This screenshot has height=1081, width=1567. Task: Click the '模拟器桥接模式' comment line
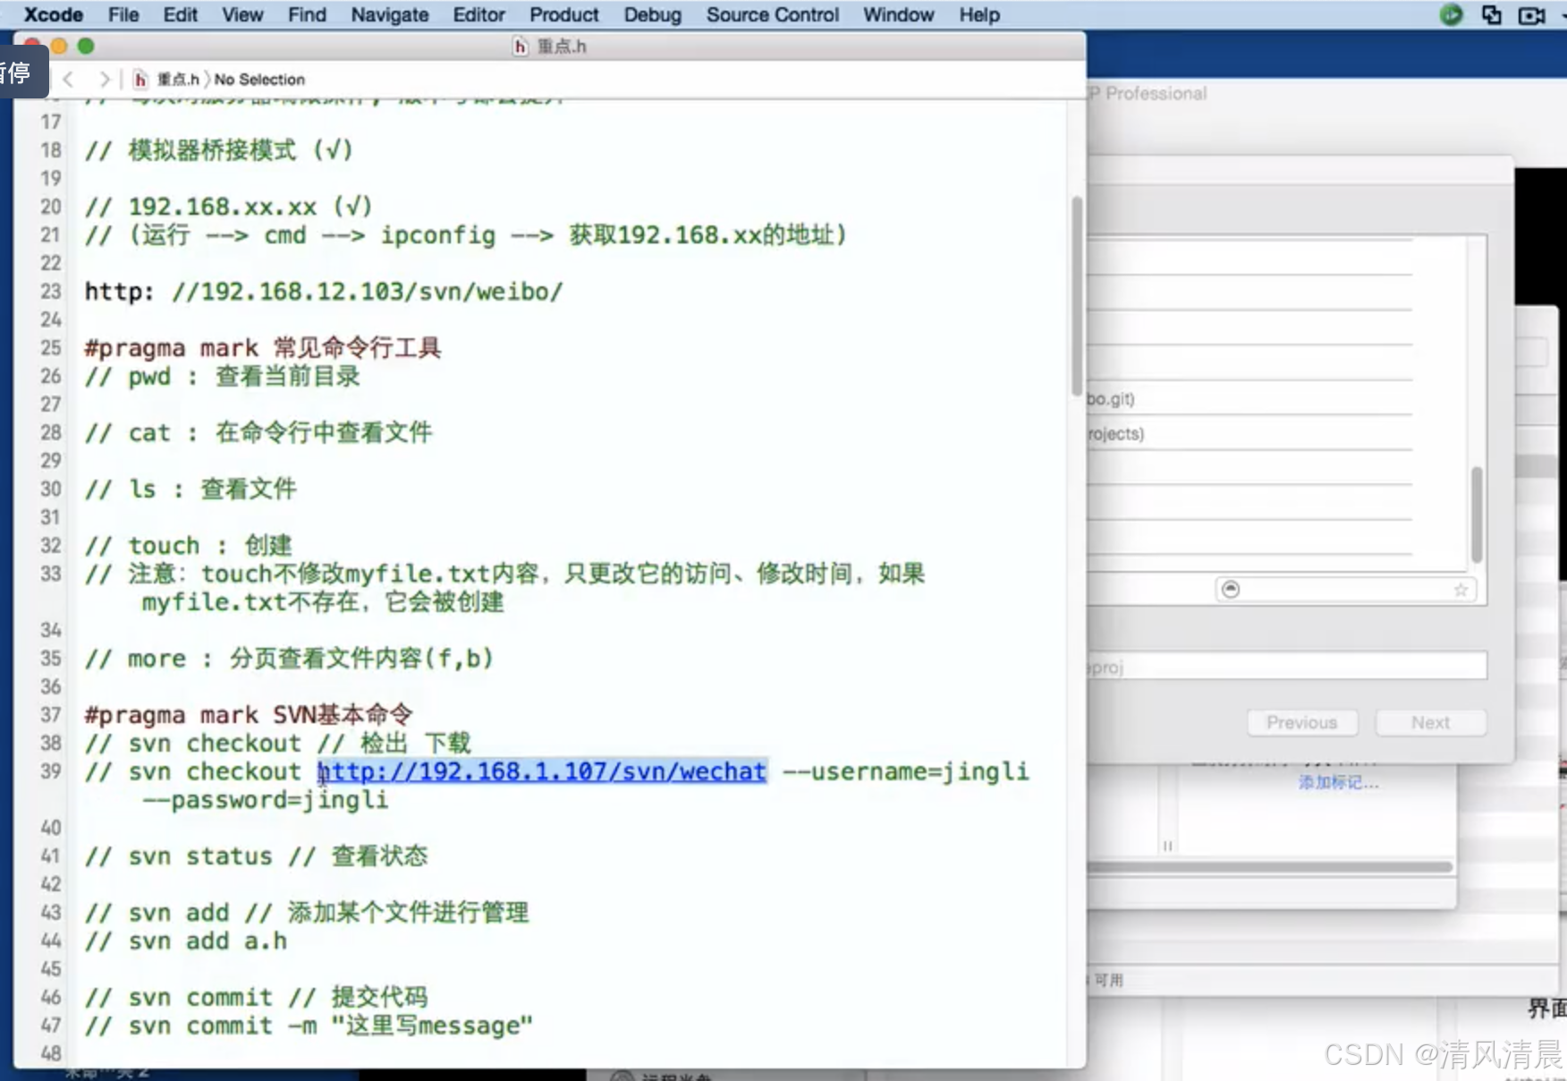tap(219, 150)
